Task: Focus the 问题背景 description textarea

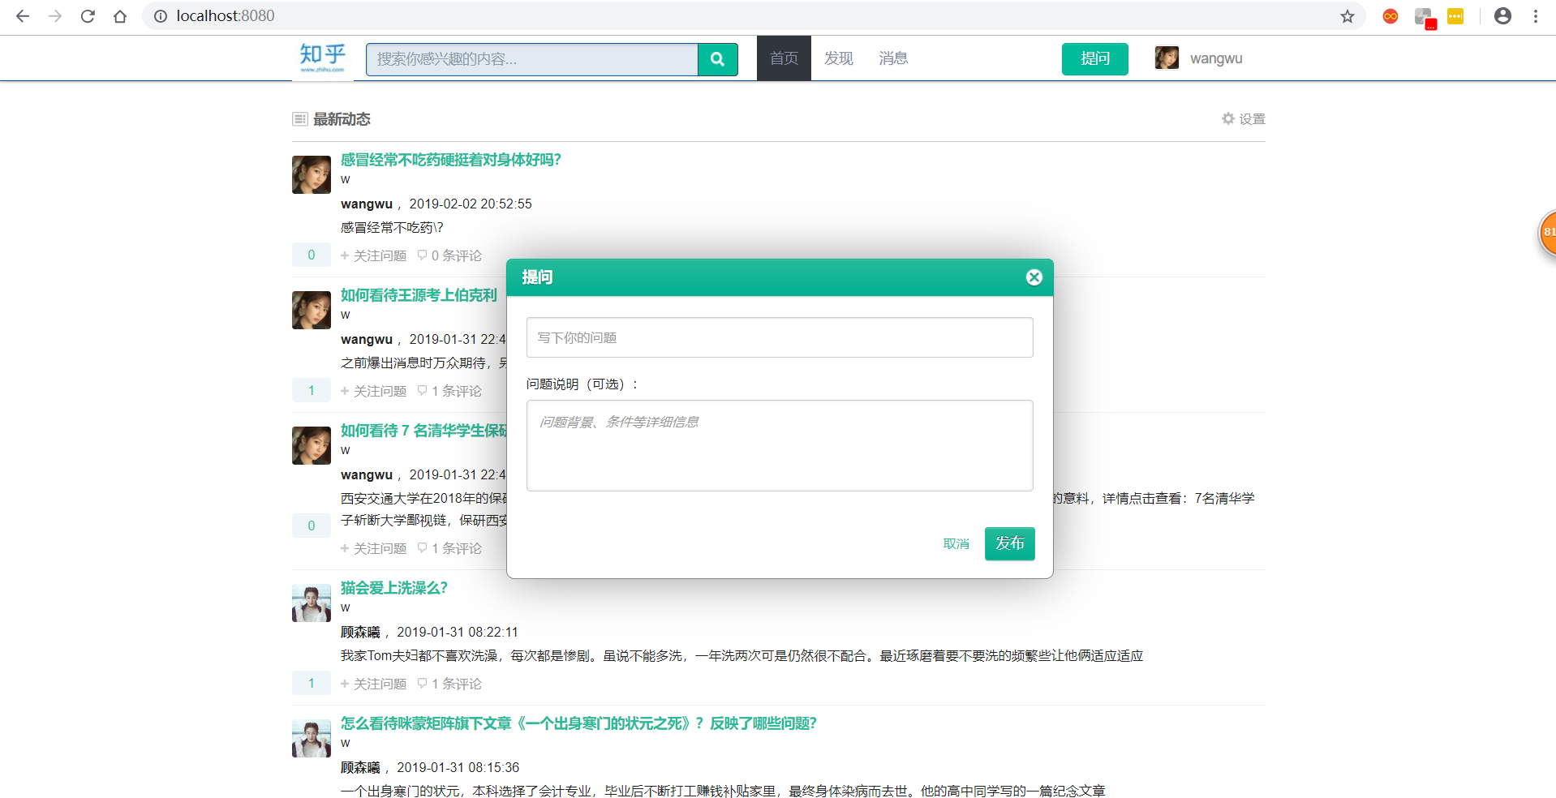Action: point(780,445)
